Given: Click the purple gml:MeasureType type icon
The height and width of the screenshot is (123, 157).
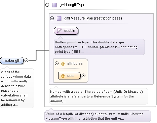Looking at the screenshot, I should [59, 18].
